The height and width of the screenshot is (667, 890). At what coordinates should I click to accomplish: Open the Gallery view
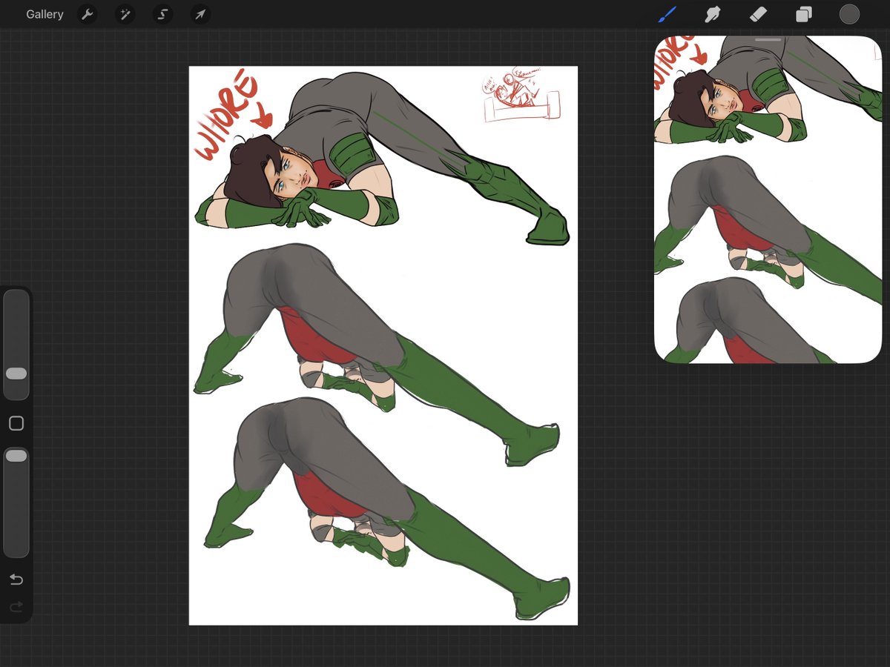[44, 14]
